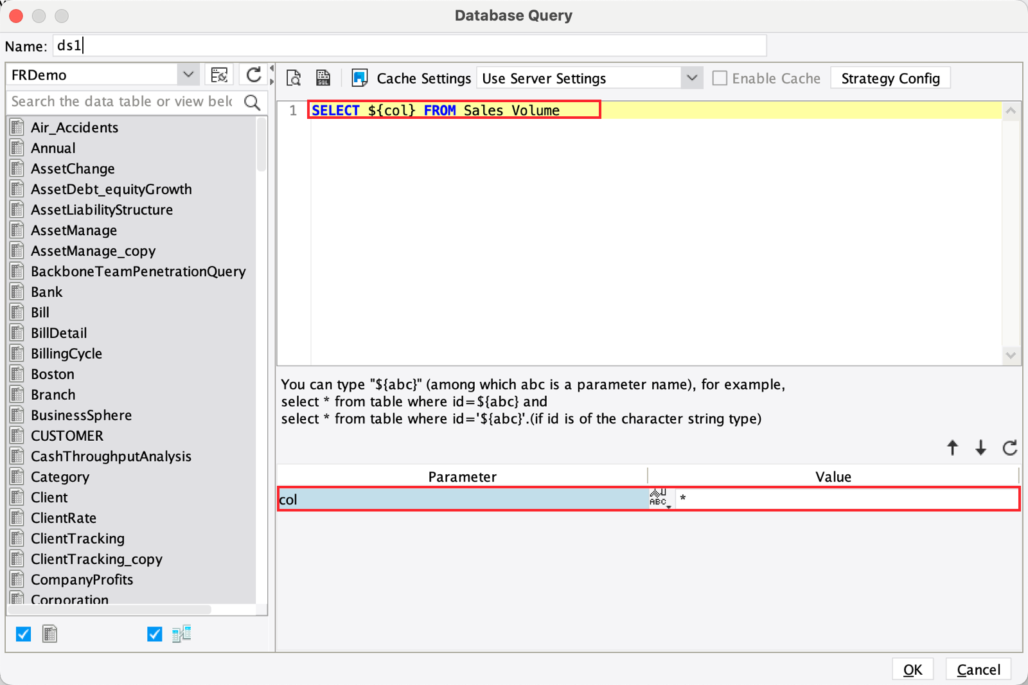Select the BillingCycle table
The image size is (1028, 685).
pyautogui.click(x=66, y=353)
